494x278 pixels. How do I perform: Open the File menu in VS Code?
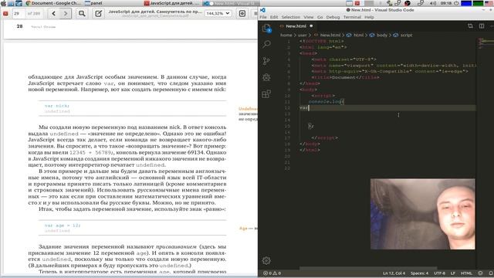tap(263, 17)
